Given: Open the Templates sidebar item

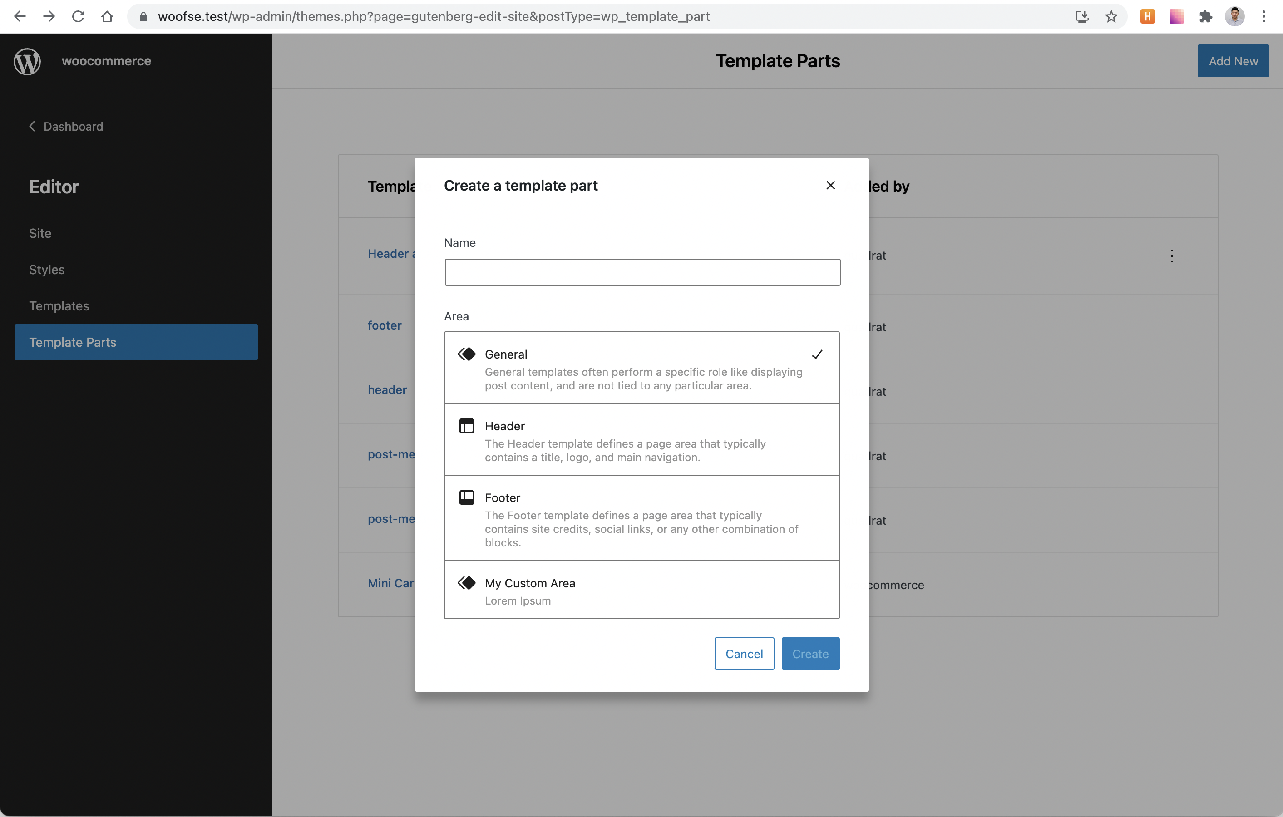Looking at the screenshot, I should [59, 306].
